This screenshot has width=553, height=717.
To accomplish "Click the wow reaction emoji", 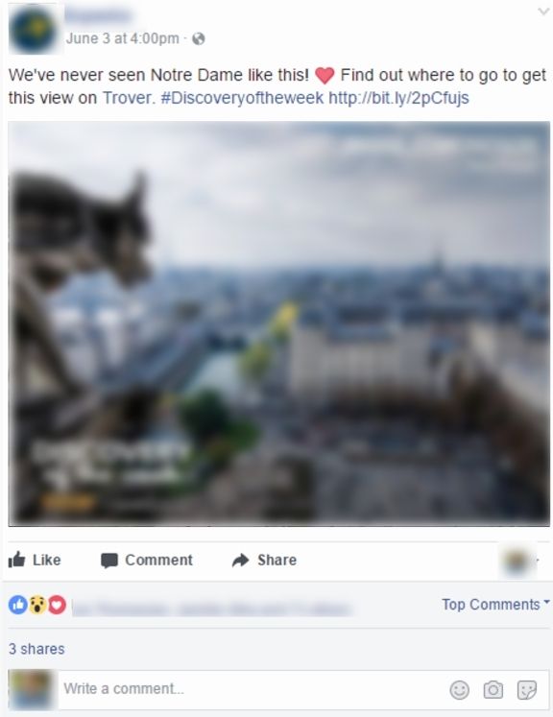I will (x=37, y=605).
